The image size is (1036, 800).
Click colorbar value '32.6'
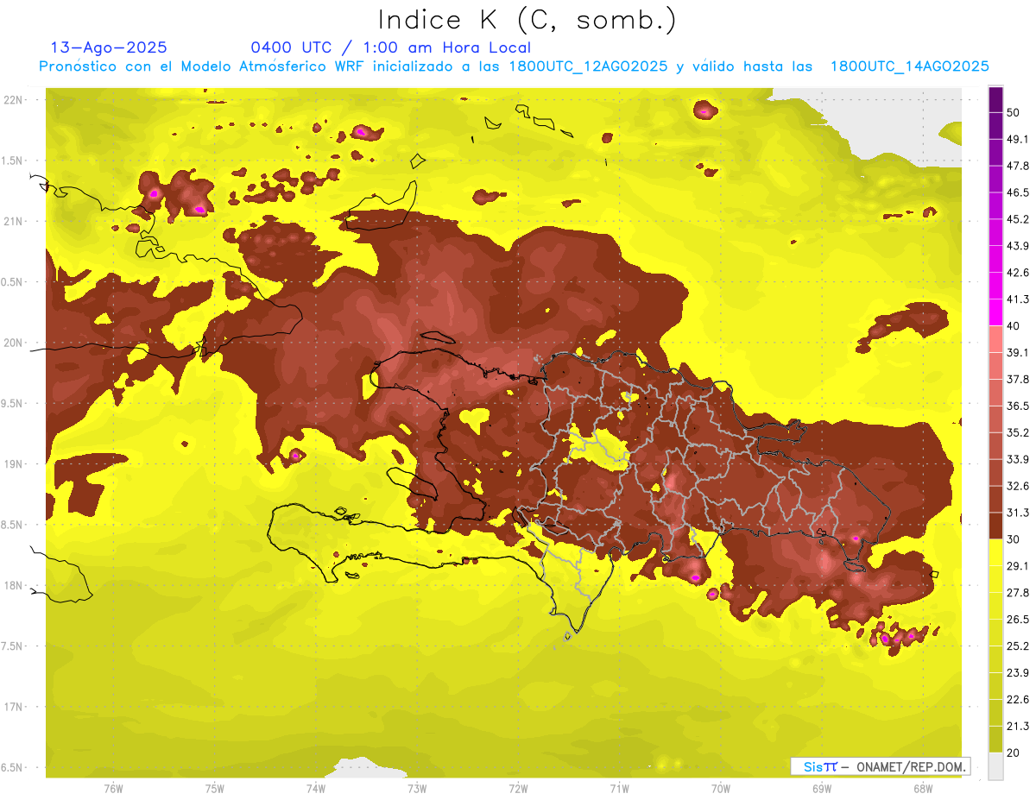tap(1018, 486)
